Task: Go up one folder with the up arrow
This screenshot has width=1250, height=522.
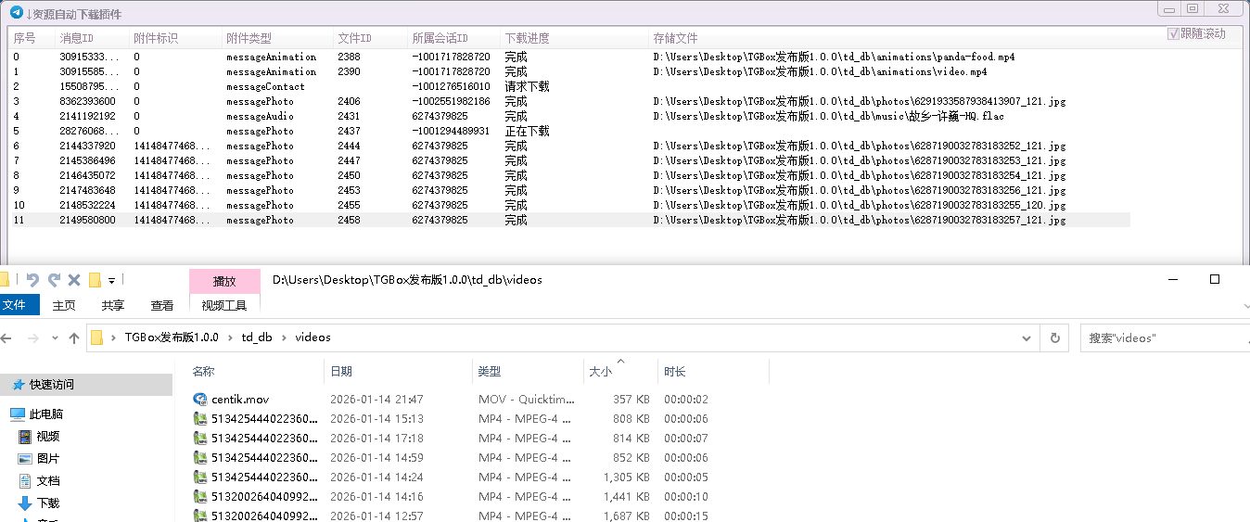Action: [74, 338]
